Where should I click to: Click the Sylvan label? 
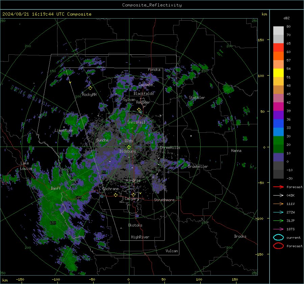pyautogui.click(x=129, y=100)
